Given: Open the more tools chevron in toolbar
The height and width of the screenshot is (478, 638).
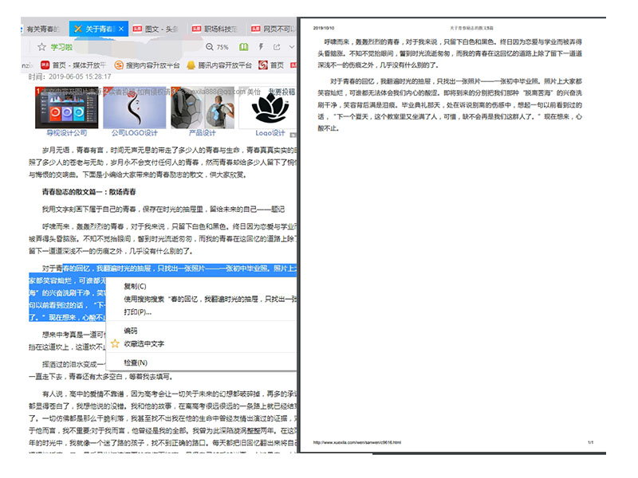Looking at the screenshot, I should click(289, 46).
